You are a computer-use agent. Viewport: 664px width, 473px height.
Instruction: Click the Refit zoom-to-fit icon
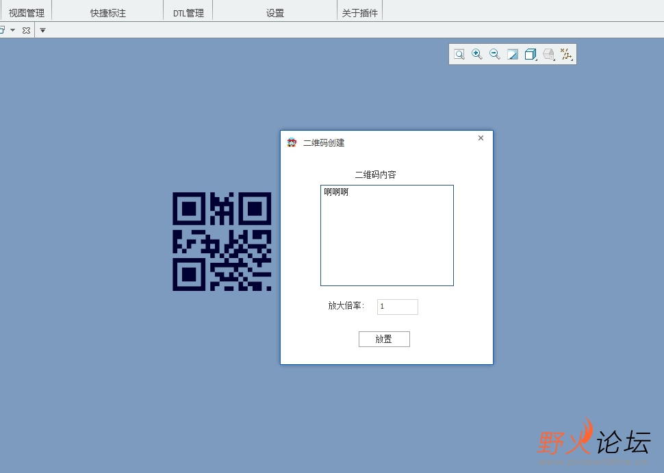pyautogui.click(x=459, y=54)
